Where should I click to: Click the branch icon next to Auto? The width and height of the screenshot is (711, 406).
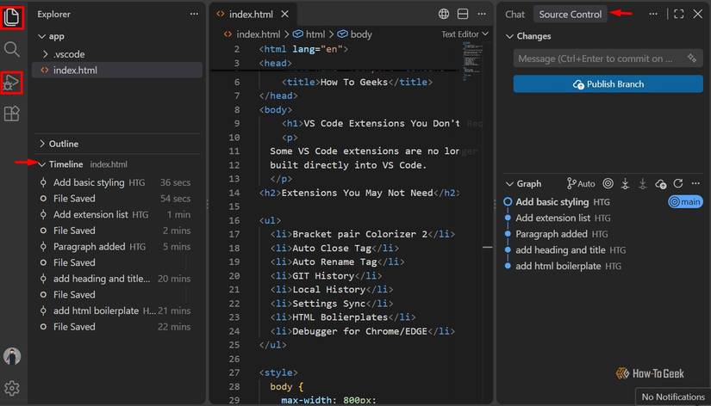pos(571,183)
